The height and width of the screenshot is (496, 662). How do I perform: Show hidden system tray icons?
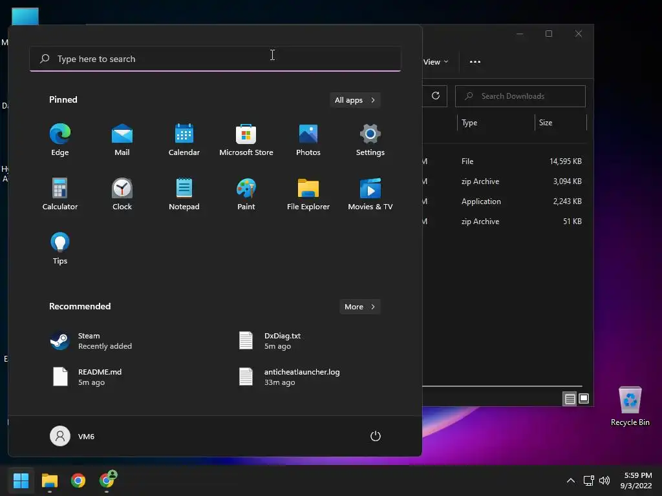click(x=570, y=480)
